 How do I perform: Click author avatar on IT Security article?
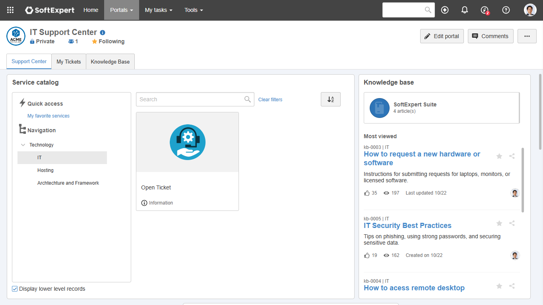[x=515, y=255]
